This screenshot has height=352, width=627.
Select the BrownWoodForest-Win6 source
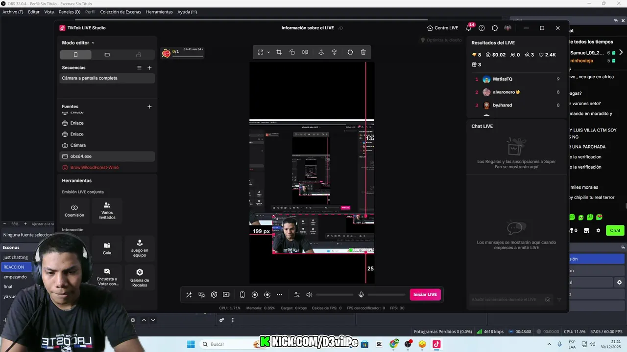point(107,168)
